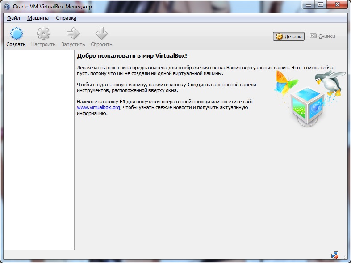
Task: Click the Создать (New) toolbar icon
Action: coord(16,34)
